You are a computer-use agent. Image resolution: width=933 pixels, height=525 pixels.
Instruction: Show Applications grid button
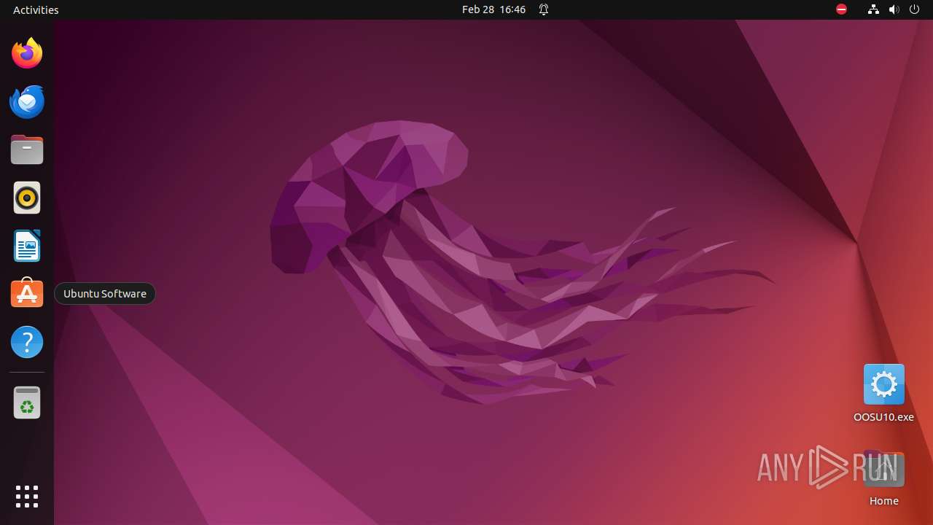tap(27, 497)
